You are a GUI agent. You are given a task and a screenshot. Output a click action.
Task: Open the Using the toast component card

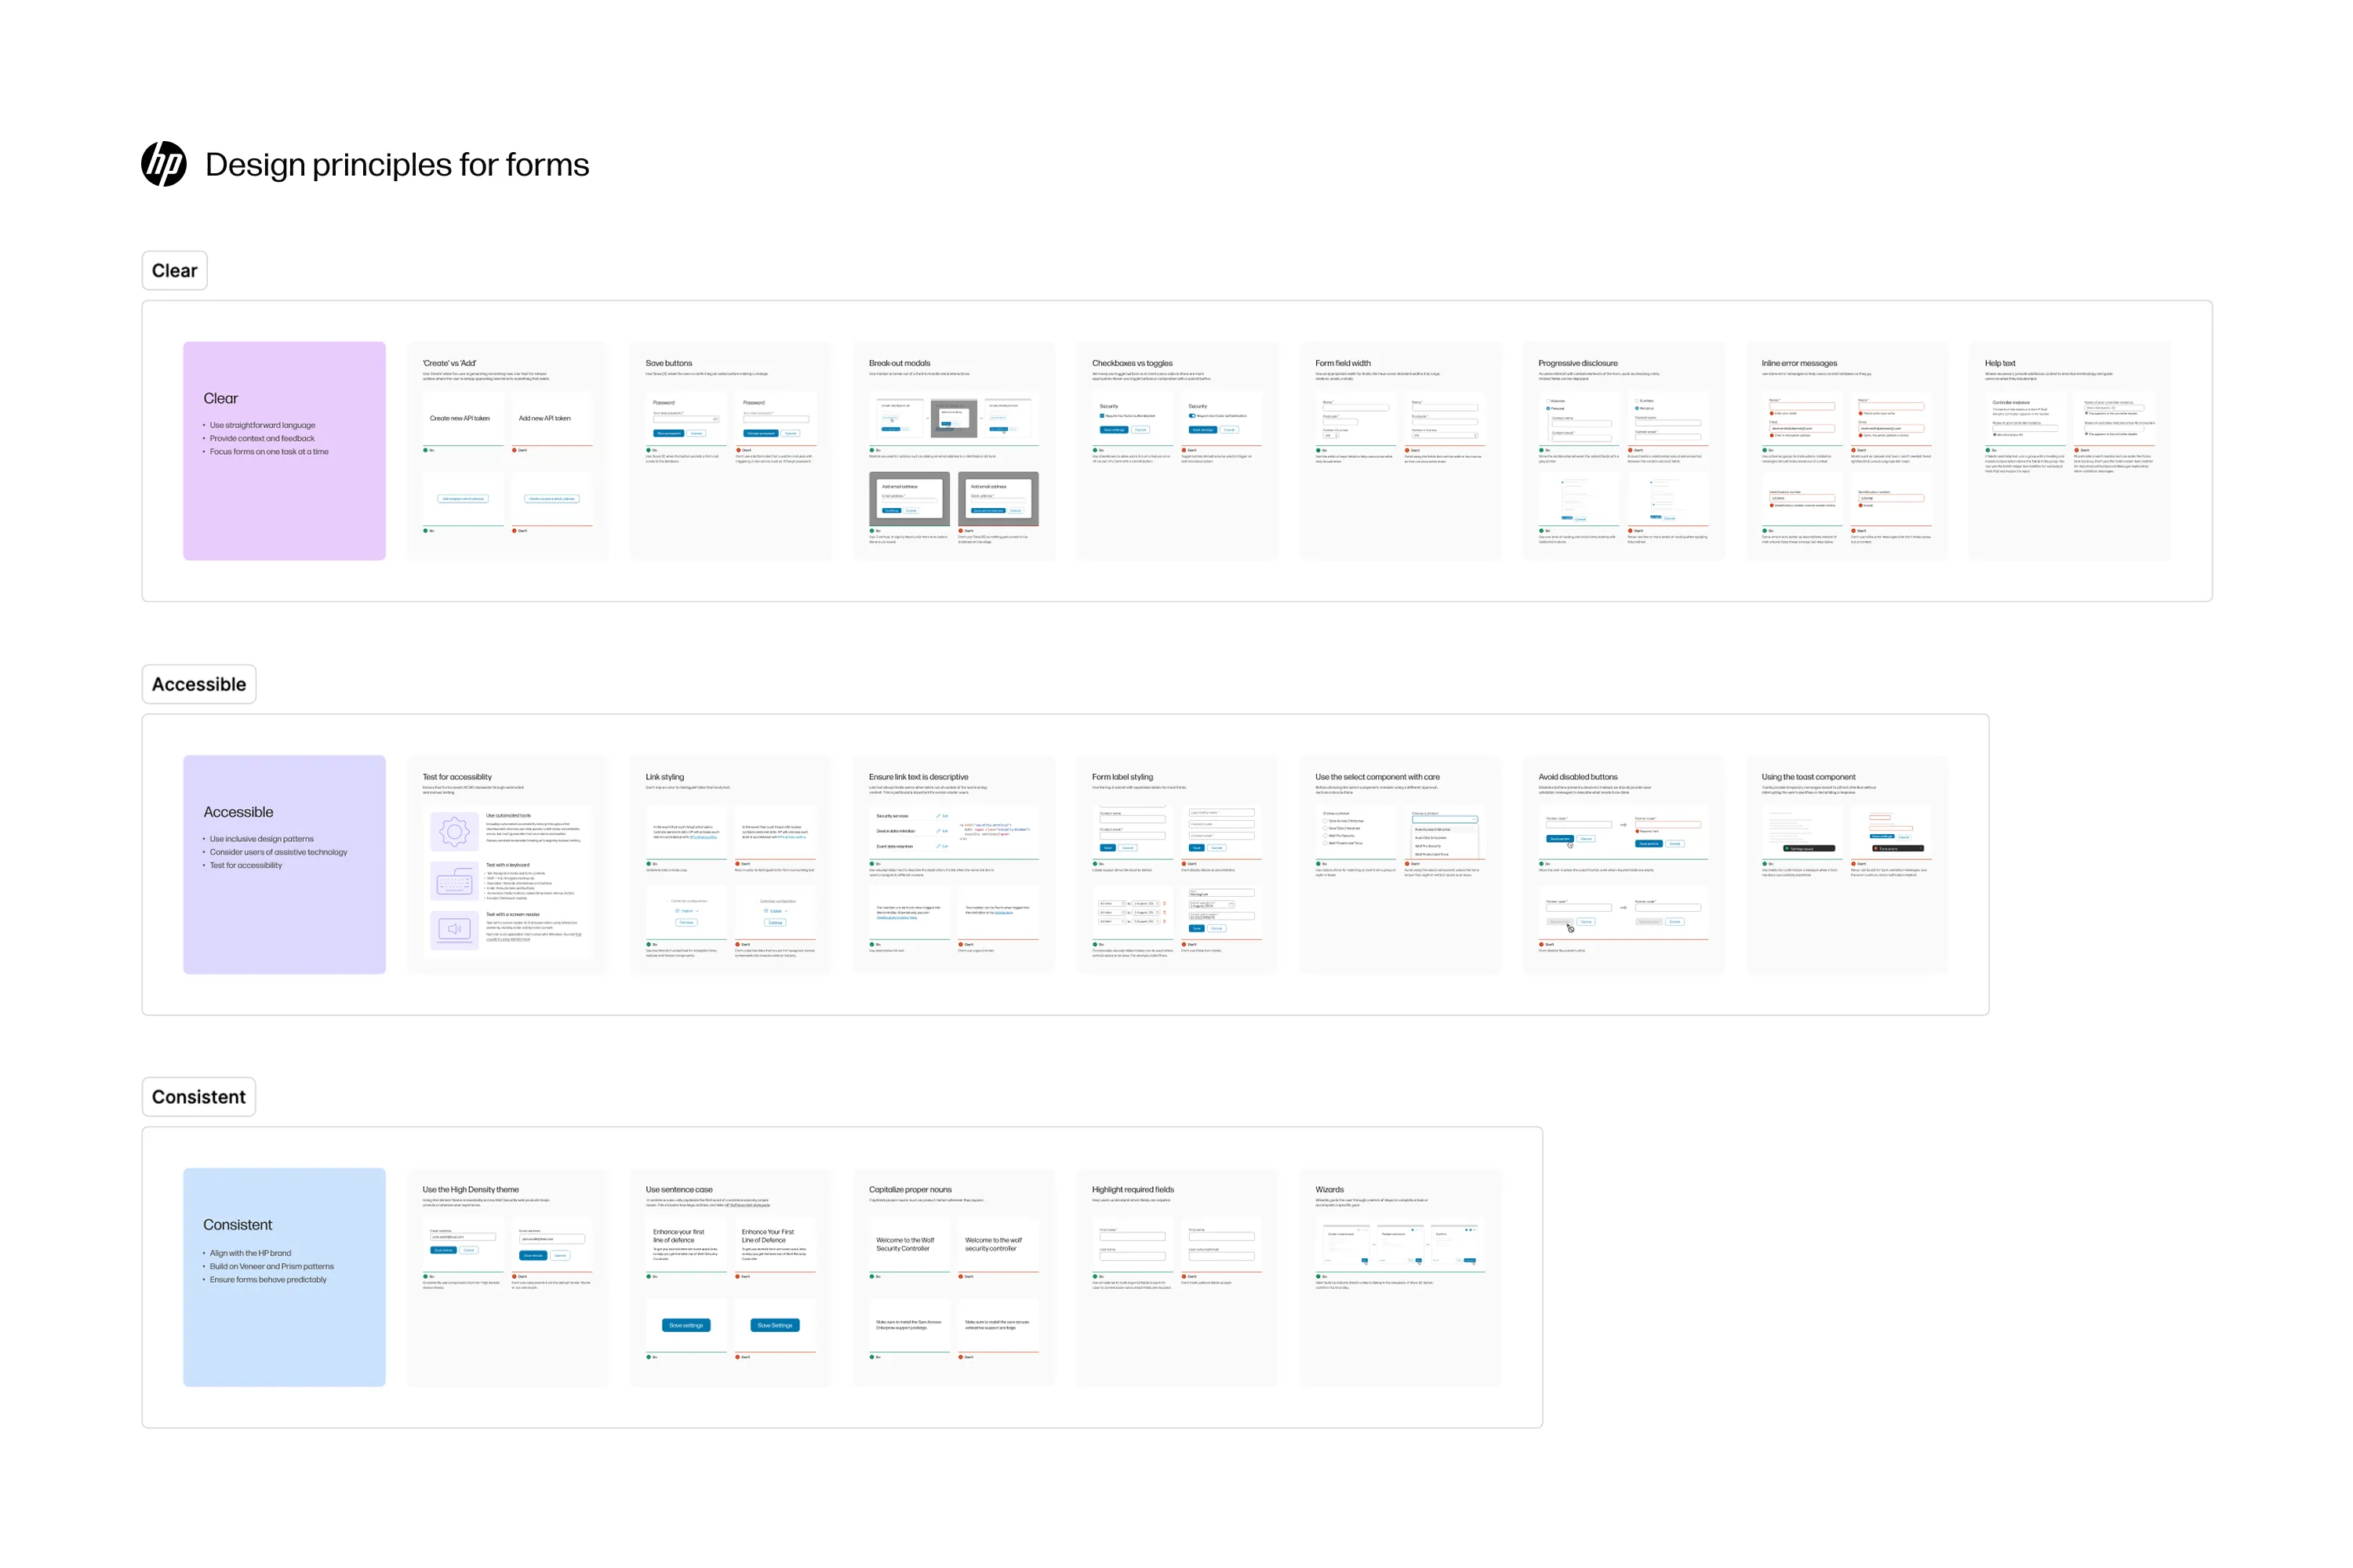tap(1846, 864)
